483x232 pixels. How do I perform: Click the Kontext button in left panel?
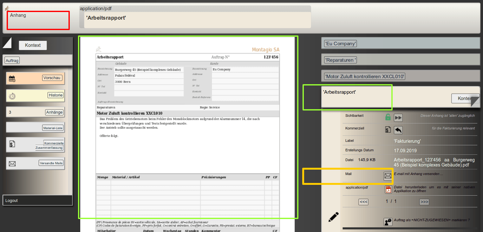click(x=33, y=45)
